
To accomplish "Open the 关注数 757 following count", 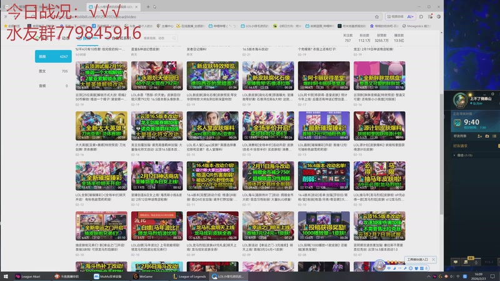I will point(347,38).
